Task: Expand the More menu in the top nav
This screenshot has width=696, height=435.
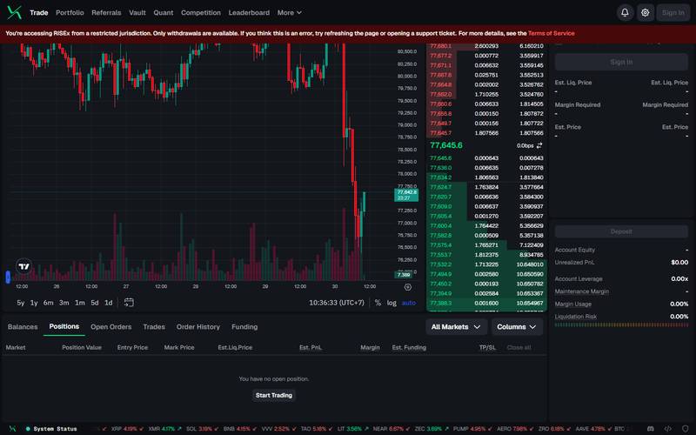Action: click(x=290, y=12)
